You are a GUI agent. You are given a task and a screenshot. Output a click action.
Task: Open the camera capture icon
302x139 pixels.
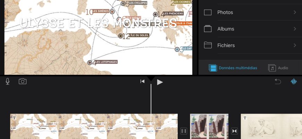[23, 81]
